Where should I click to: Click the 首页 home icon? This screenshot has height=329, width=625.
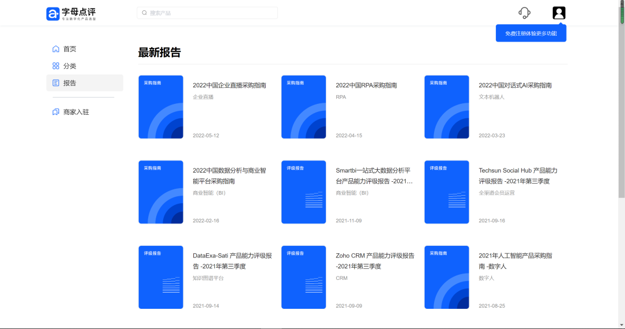pyautogui.click(x=56, y=49)
